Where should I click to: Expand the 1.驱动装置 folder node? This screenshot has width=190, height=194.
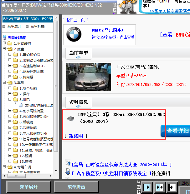[x=4, y=43]
